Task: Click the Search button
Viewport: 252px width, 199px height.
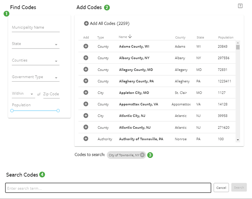Action: pos(239,187)
